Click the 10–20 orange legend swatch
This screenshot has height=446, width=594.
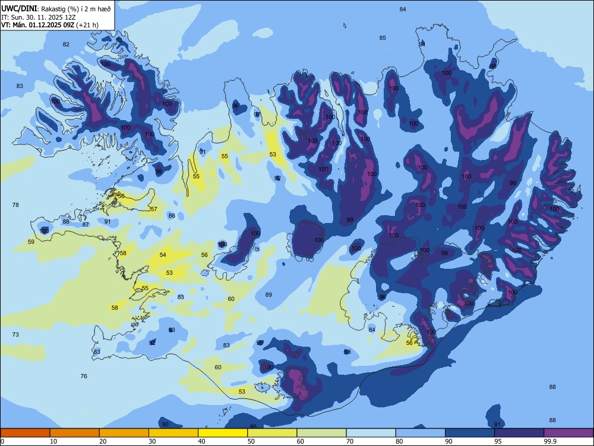coord(75,433)
